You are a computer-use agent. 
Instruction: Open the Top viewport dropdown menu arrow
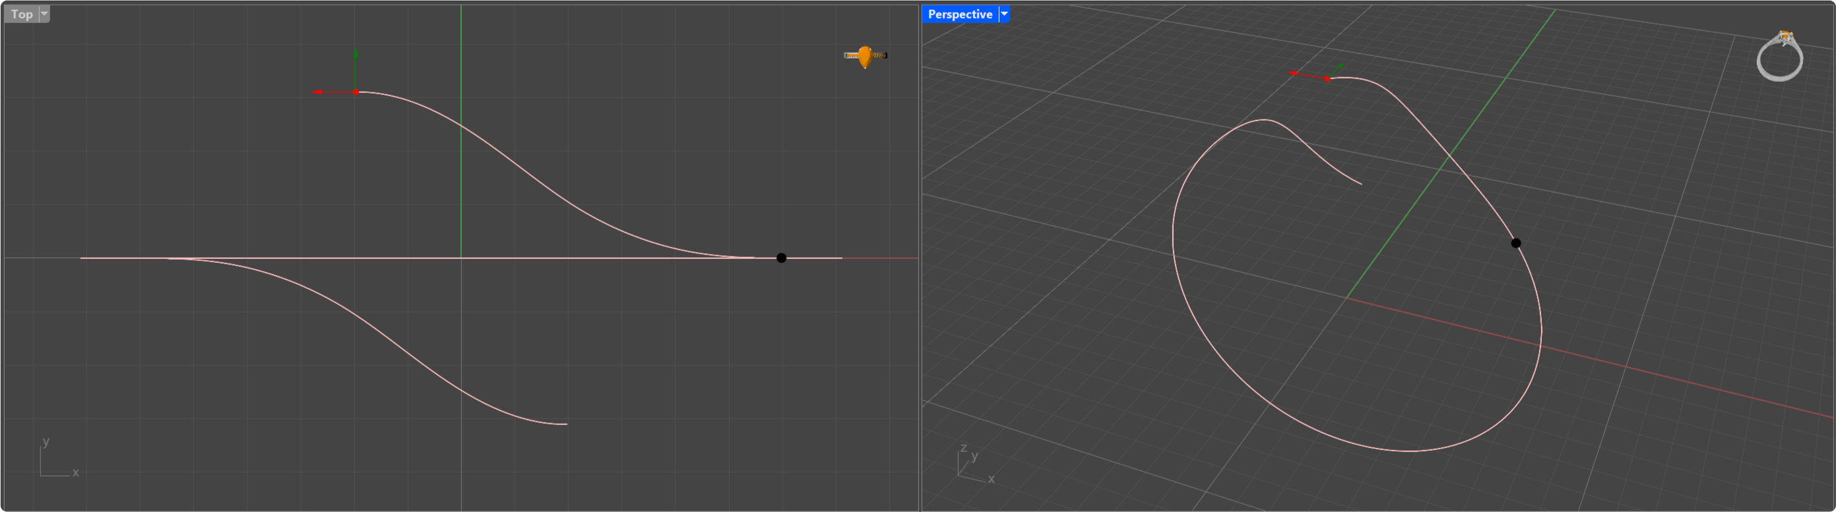(x=44, y=14)
